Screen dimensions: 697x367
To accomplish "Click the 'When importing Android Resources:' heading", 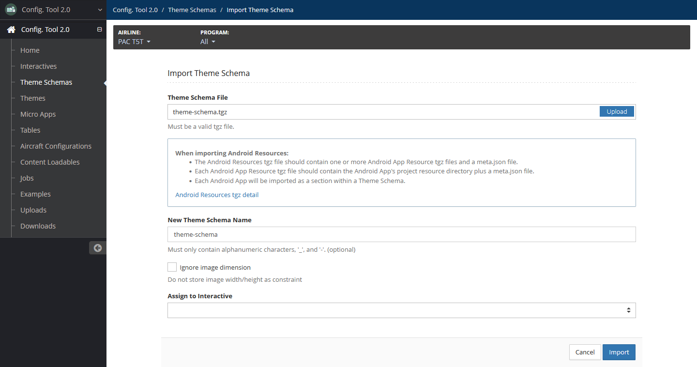I will coord(232,153).
